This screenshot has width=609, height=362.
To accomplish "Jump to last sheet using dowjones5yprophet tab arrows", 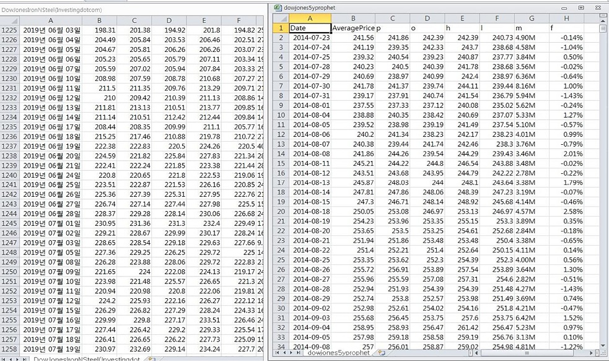I will [x=298, y=353].
